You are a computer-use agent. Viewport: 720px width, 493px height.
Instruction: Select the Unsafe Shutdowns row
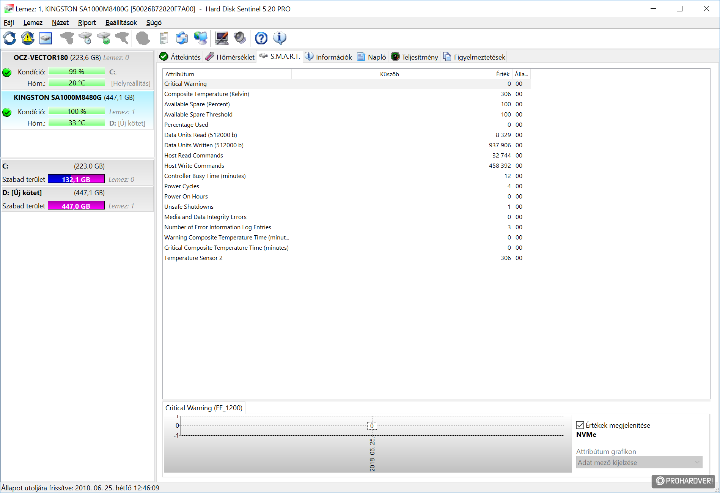click(x=347, y=207)
